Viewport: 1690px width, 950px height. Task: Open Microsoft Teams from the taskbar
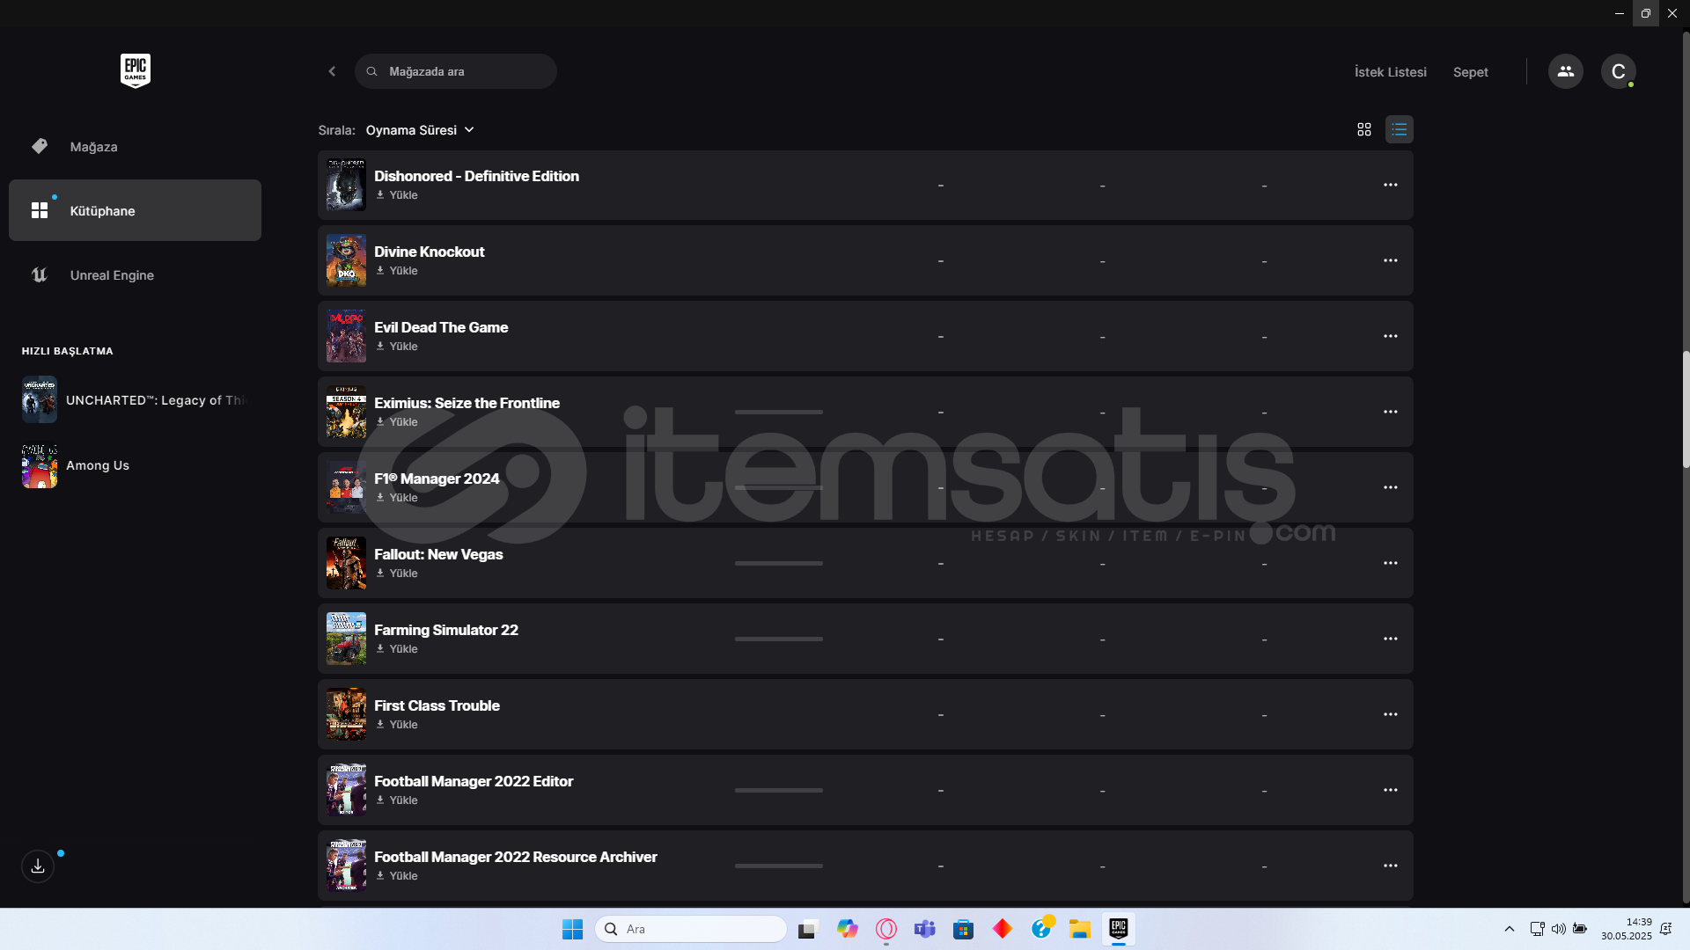pos(925,929)
